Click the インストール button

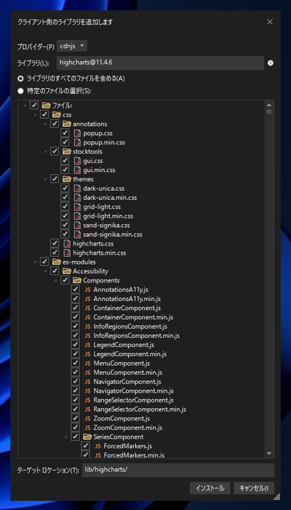(x=210, y=488)
